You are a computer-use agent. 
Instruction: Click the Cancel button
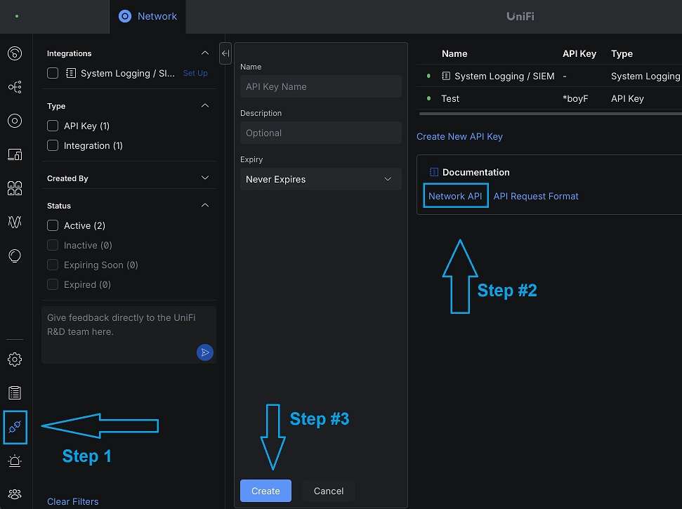click(329, 491)
